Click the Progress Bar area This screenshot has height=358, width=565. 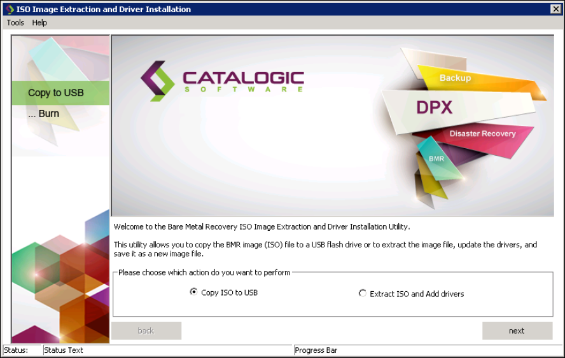tap(428, 350)
